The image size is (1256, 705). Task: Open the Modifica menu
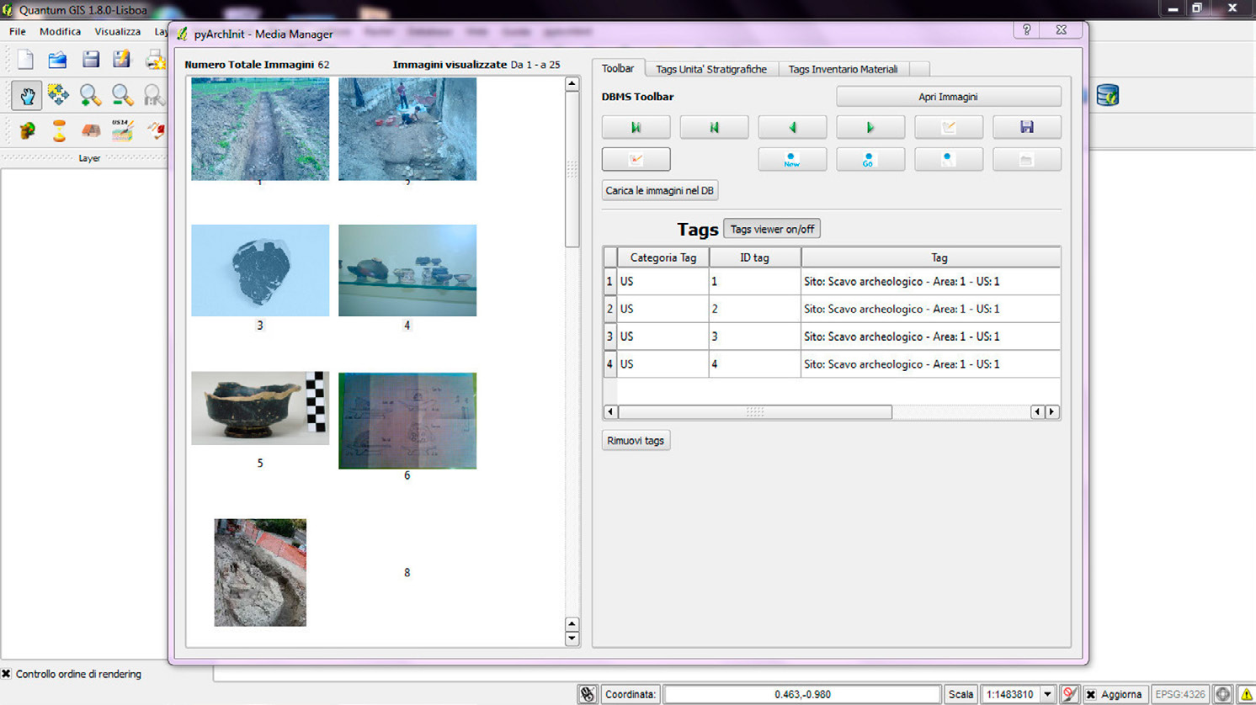(61, 31)
